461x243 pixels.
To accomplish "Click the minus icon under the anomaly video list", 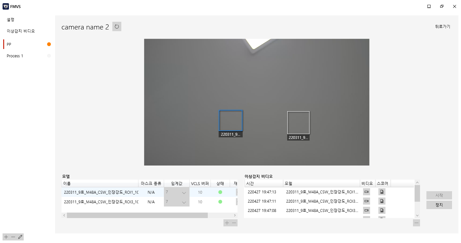I will coord(416,223).
